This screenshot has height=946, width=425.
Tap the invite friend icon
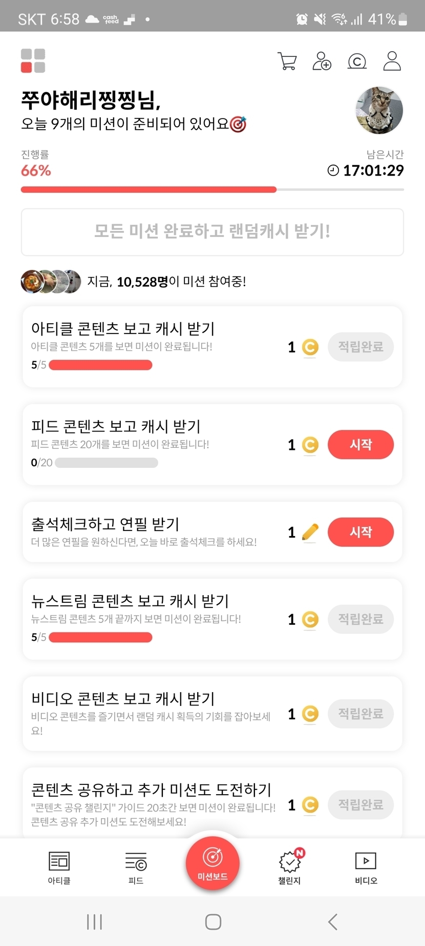pyautogui.click(x=322, y=61)
